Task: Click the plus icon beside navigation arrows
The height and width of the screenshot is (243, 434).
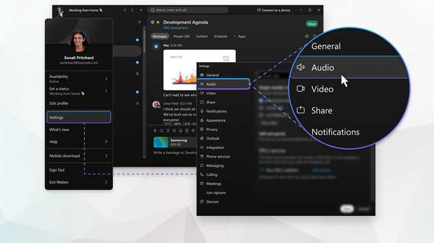Action: (x=141, y=10)
